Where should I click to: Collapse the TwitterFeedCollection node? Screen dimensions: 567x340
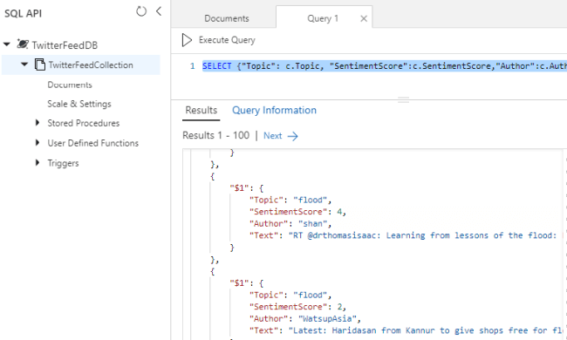point(24,65)
